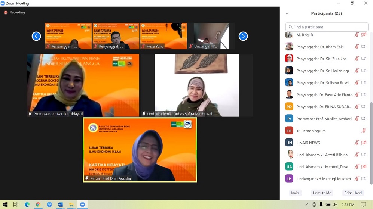Show next video thumbnails with right arrow
This screenshot has width=373, height=209.
tap(243, 36)
